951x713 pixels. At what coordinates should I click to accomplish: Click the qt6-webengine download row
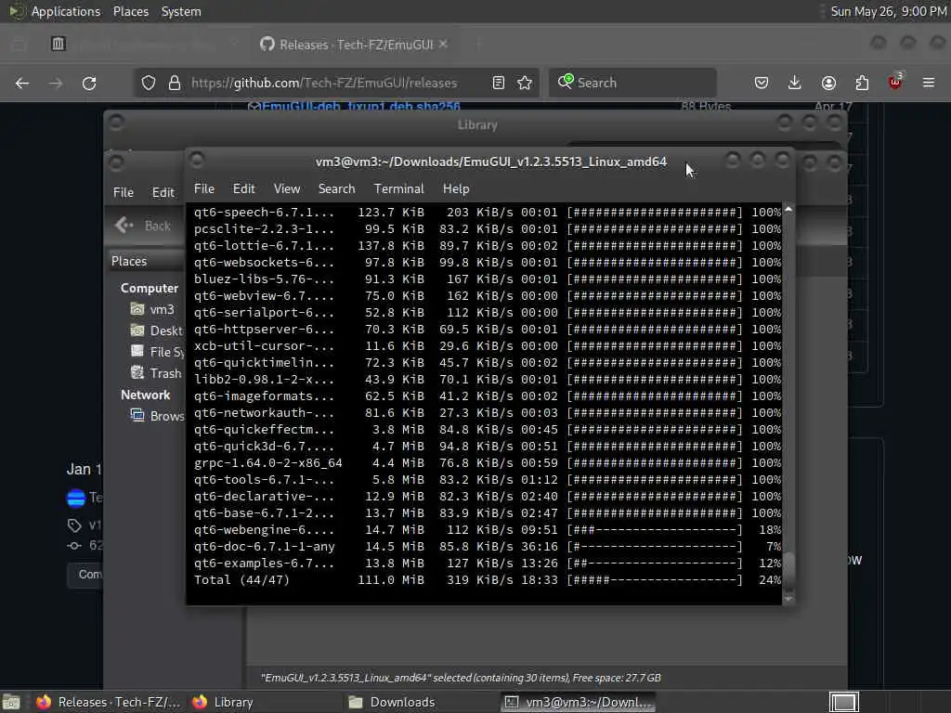tap(487, 529)
